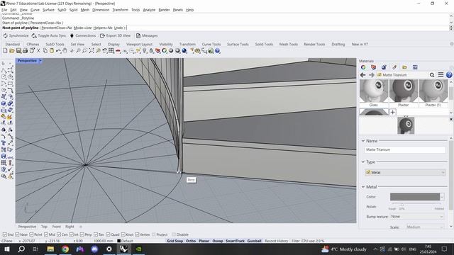Open Connections
This screenshot has width=454, height=255.
pos(83,35)
